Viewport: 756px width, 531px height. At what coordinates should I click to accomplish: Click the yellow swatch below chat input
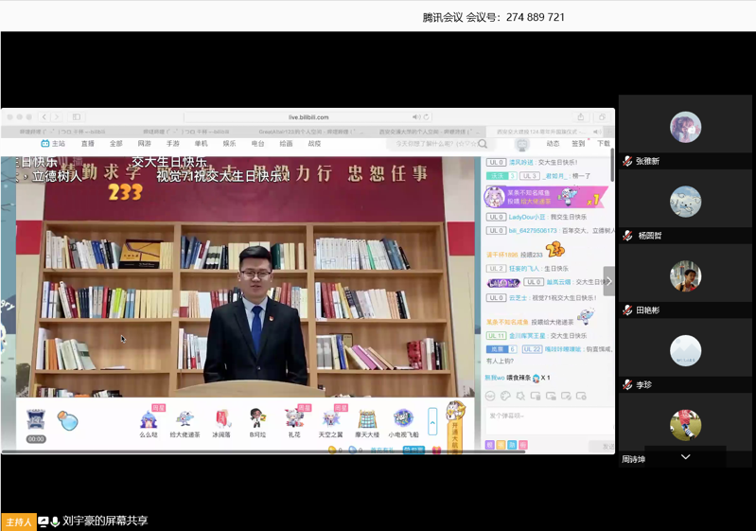501,445
